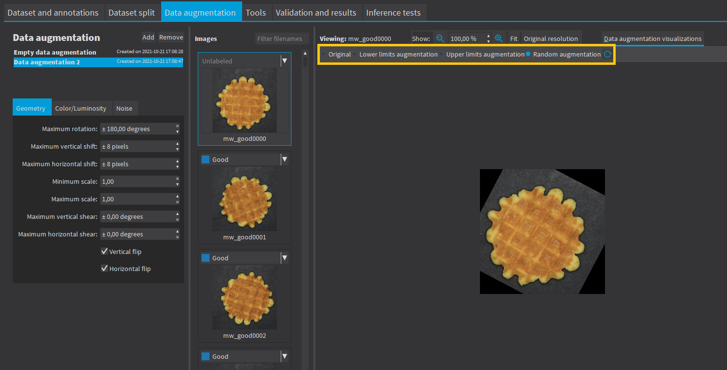The image size is (727, 370).
Task: Clear the Maximum vertical shear value
Action: (x=177, y=219)
